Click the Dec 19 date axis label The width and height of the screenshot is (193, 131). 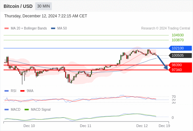(164, 126)
